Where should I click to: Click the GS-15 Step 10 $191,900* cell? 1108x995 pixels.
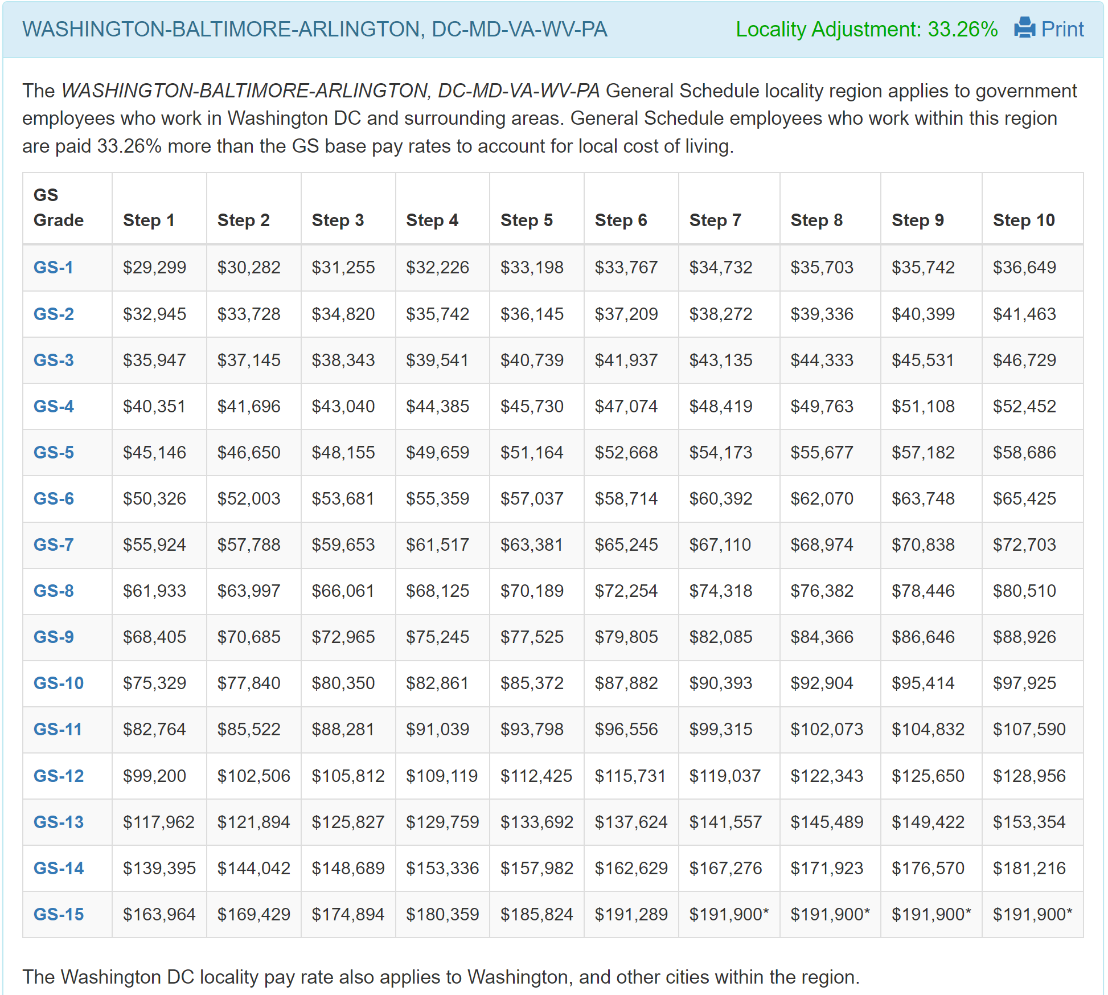click(x=1032, y=914)
